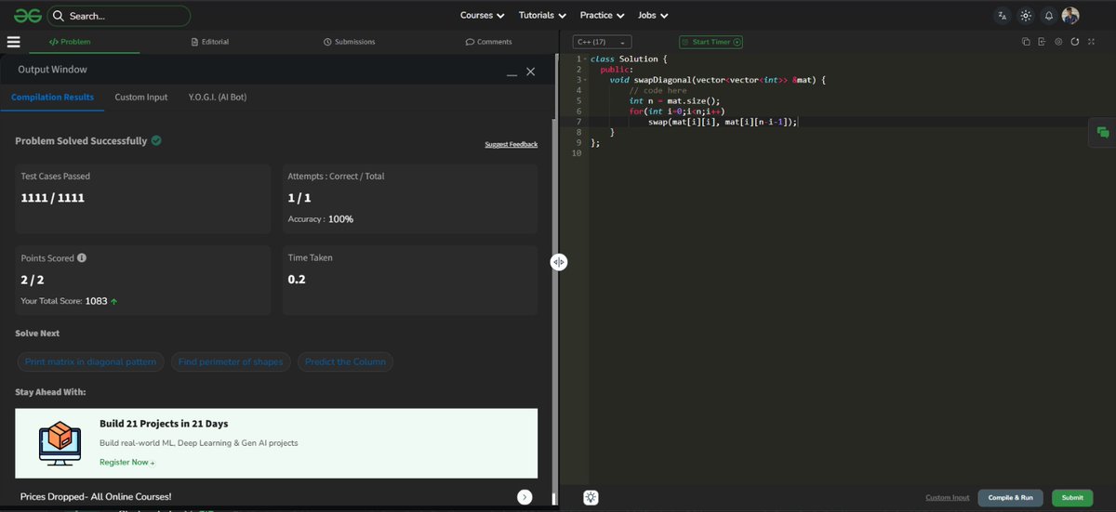
Task: Select the Compilation Results tab
Action: point(52,97)
